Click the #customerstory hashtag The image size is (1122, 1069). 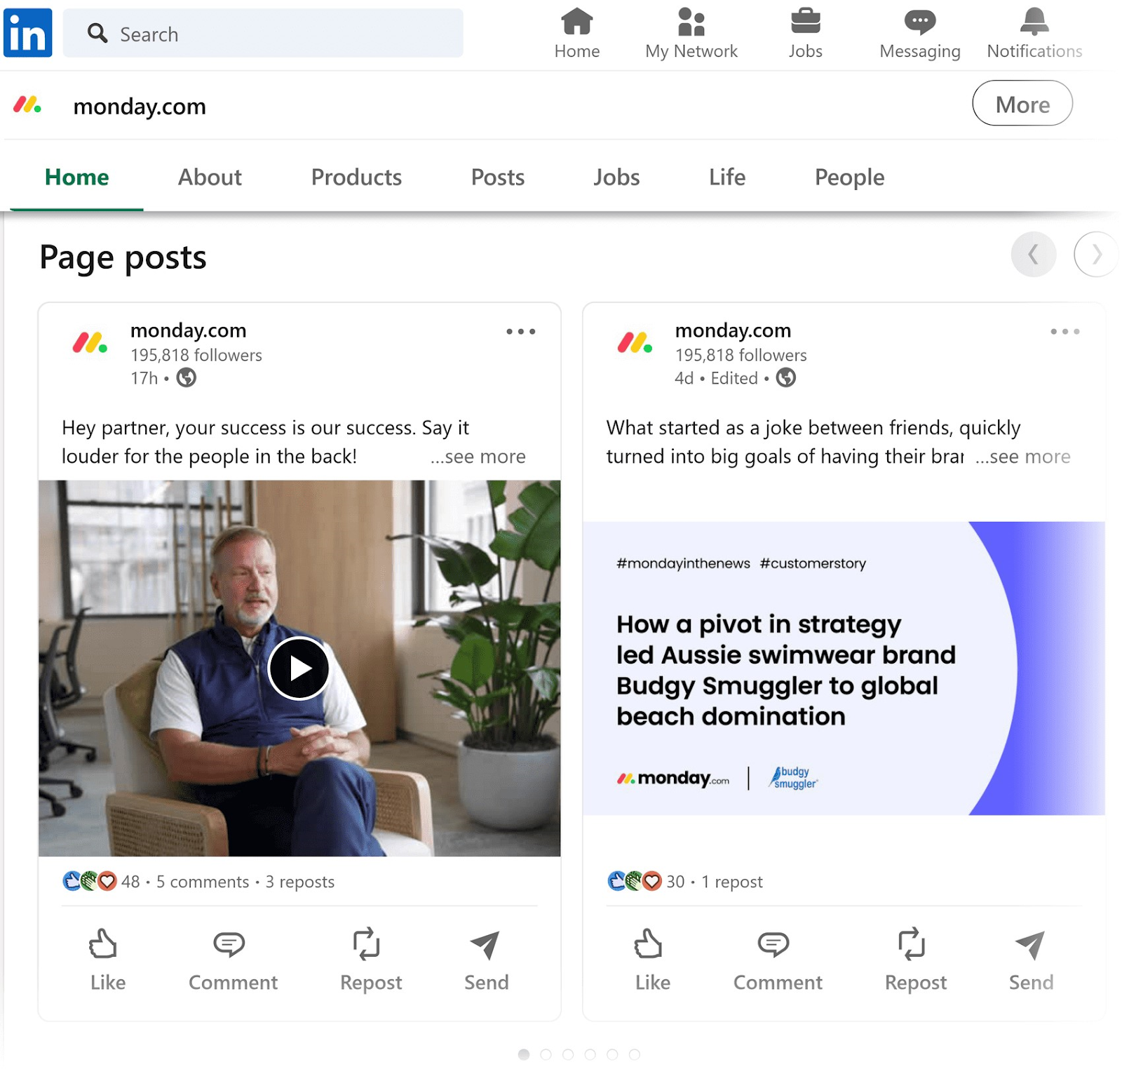[x=813, y=563]
